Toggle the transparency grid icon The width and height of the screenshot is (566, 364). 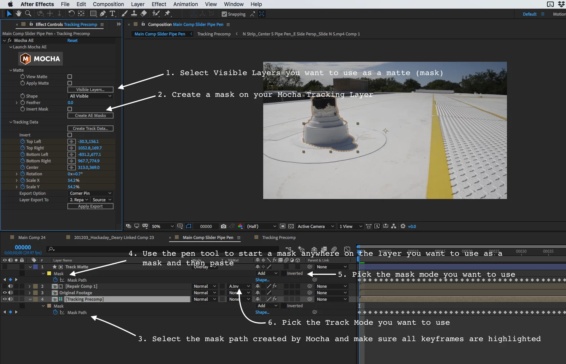pos(291,226)
